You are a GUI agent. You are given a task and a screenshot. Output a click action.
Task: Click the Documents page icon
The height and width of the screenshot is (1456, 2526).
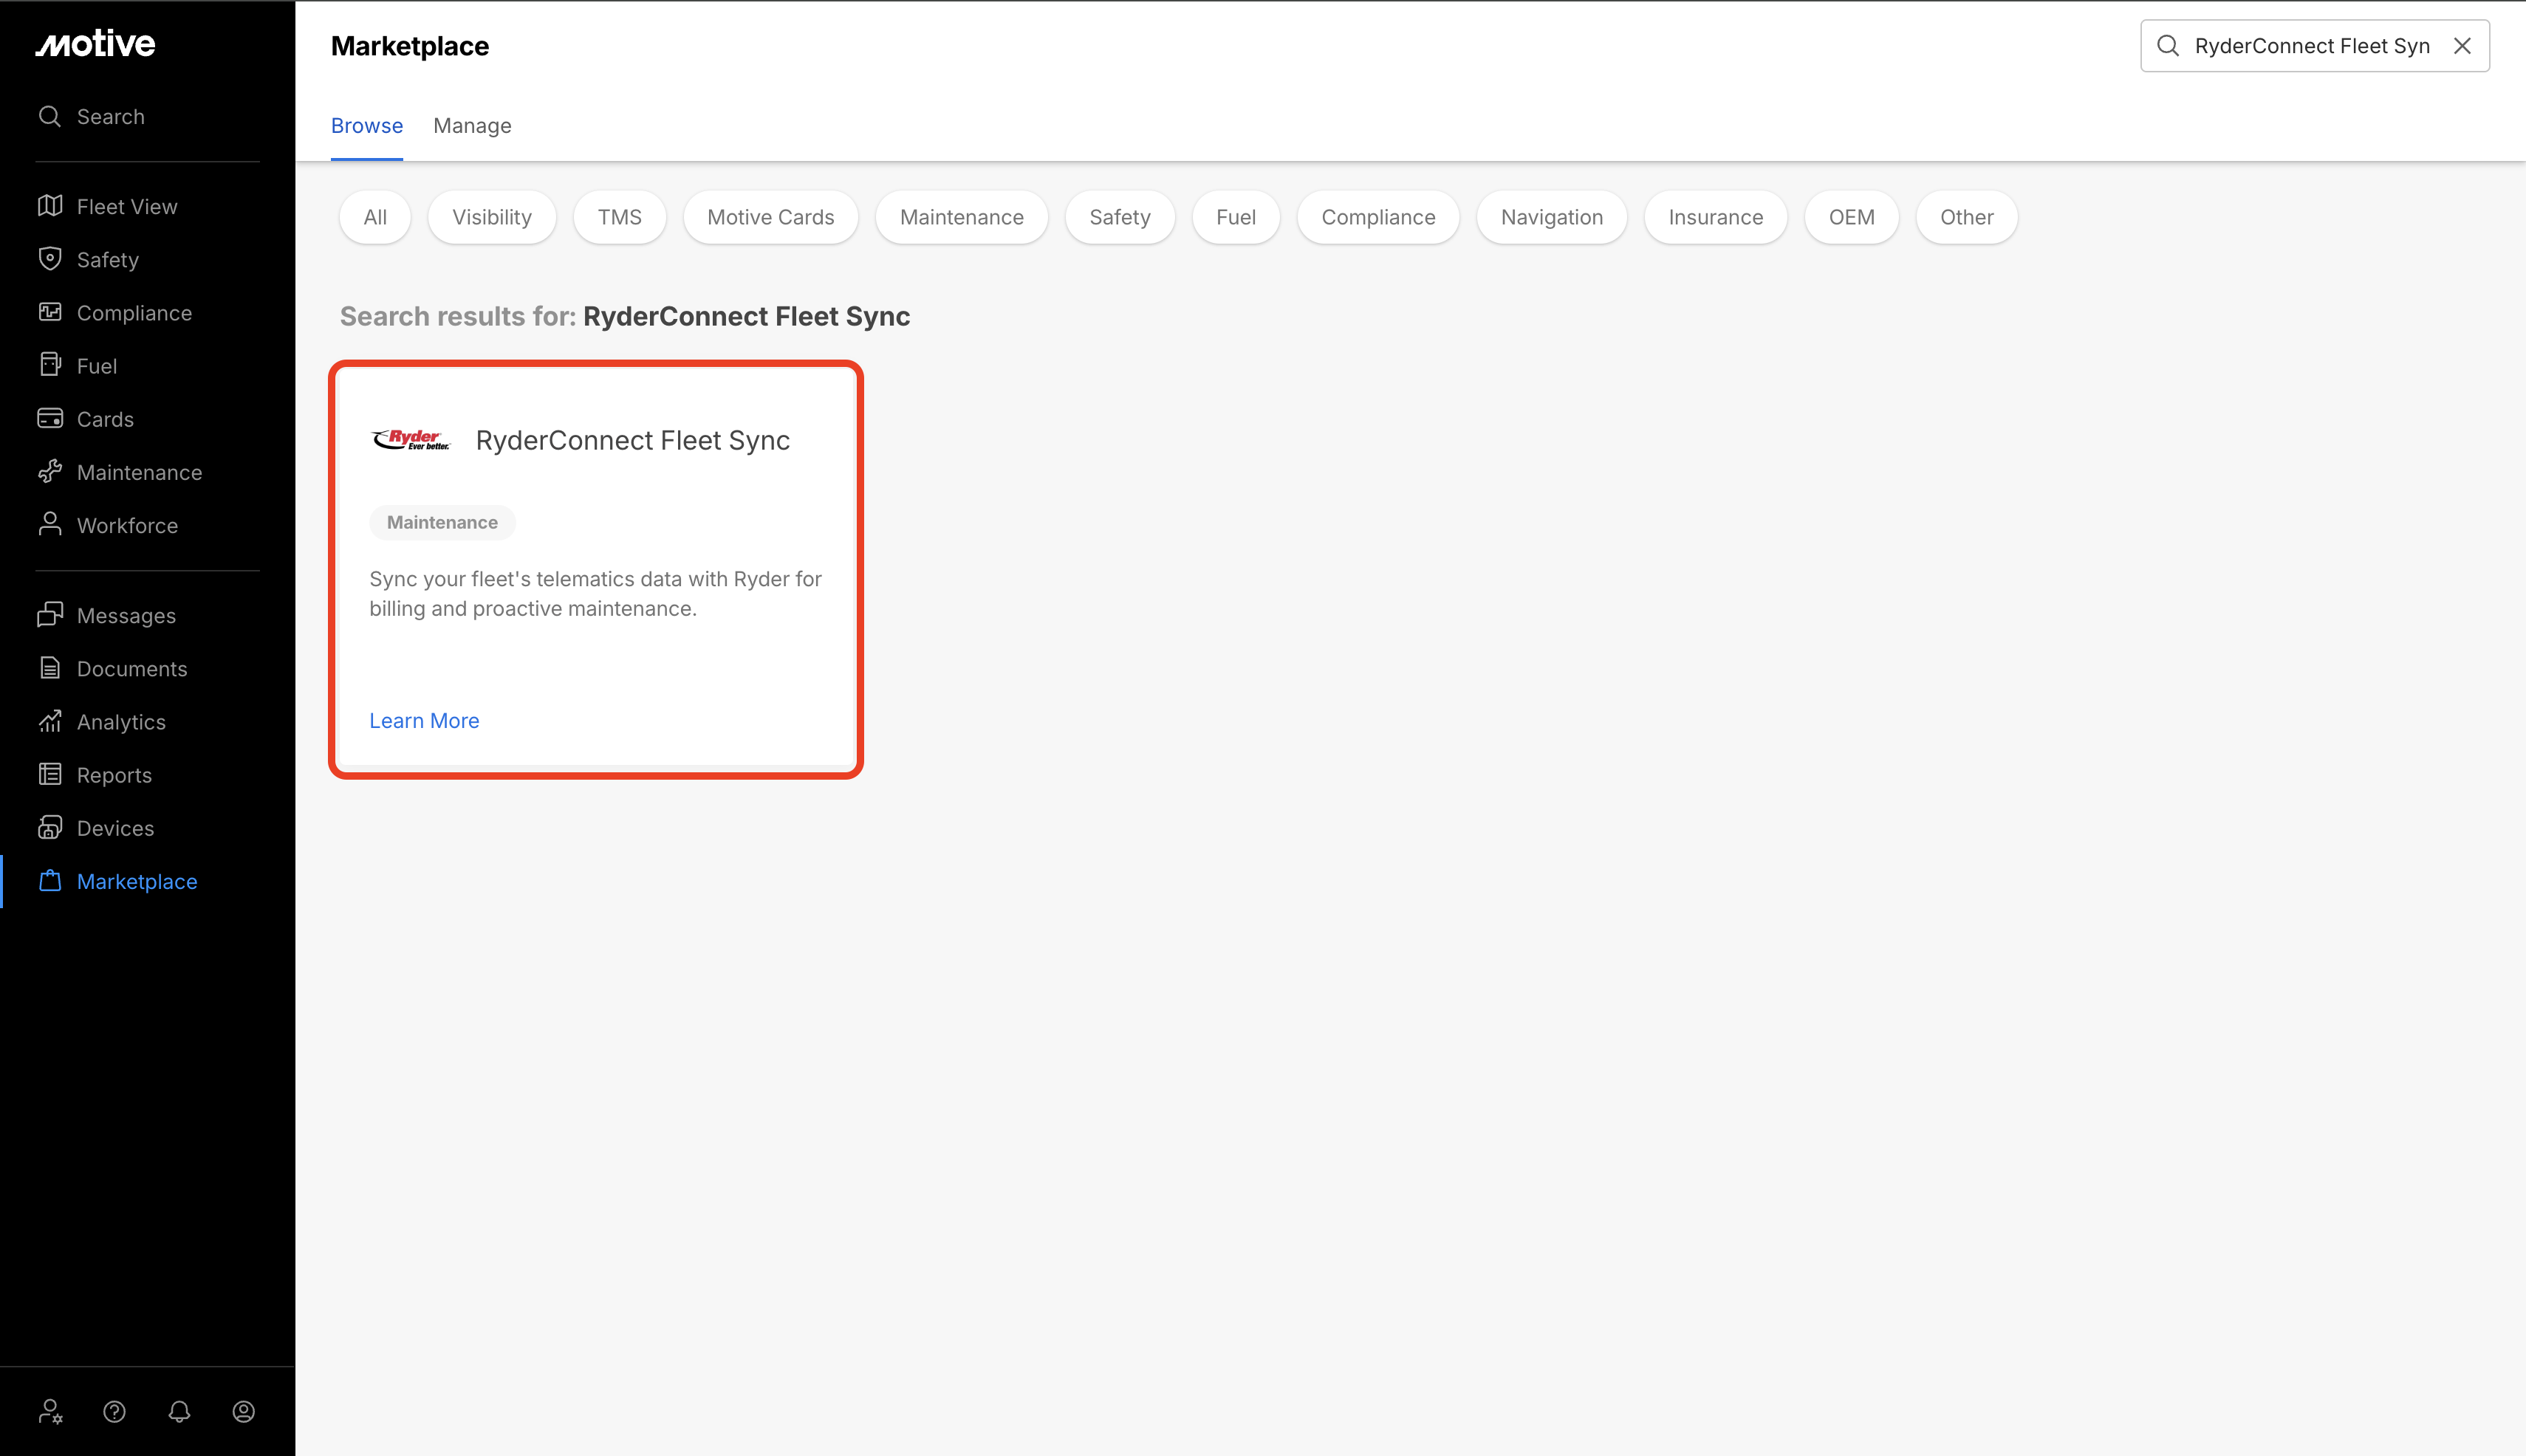(50, 668)
